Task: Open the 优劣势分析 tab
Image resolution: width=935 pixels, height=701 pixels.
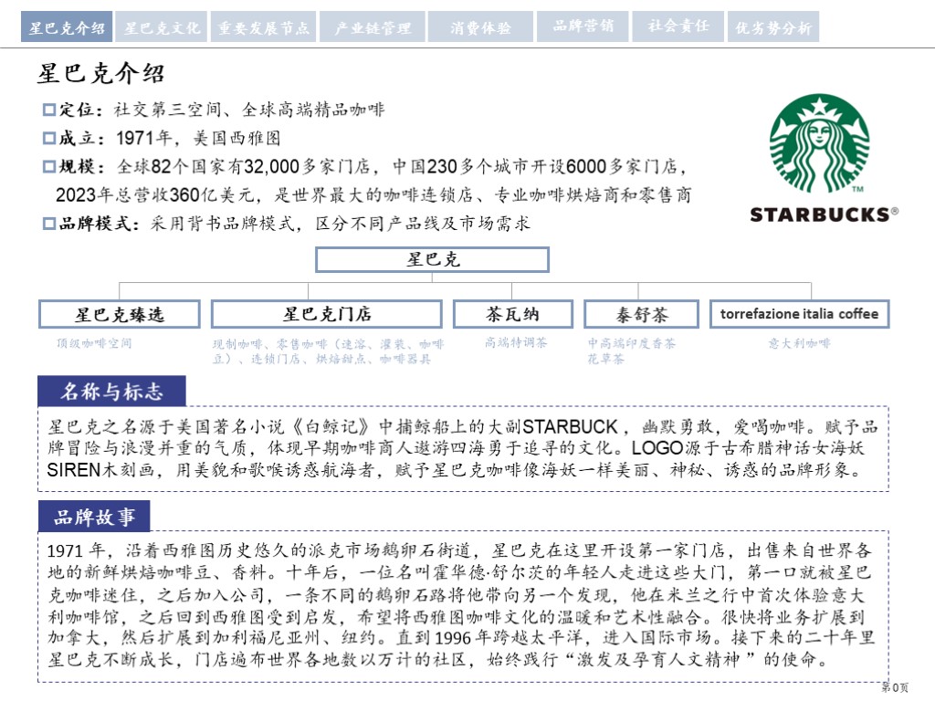Action: pos(772,27)
